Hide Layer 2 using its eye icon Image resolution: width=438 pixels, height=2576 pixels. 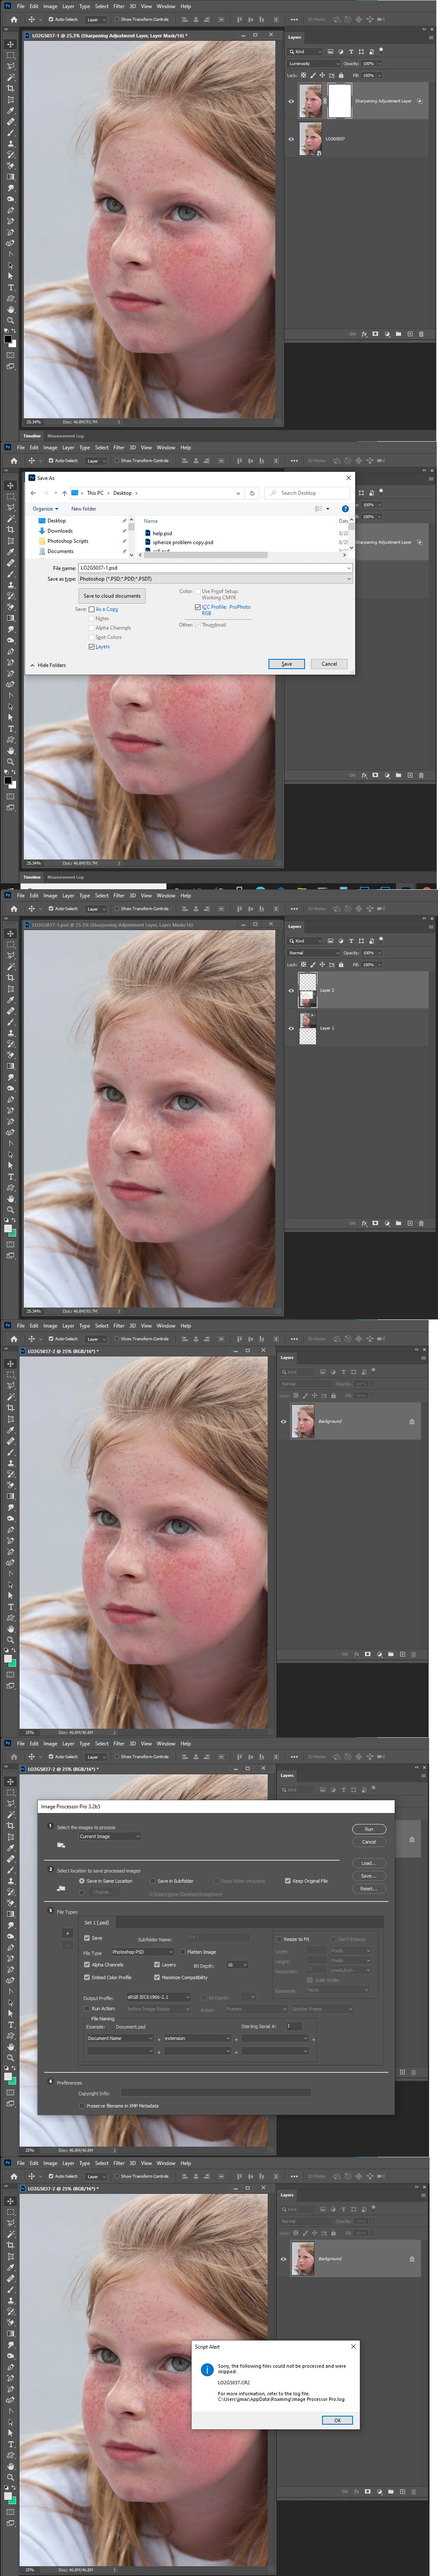(x=291, y=990)
